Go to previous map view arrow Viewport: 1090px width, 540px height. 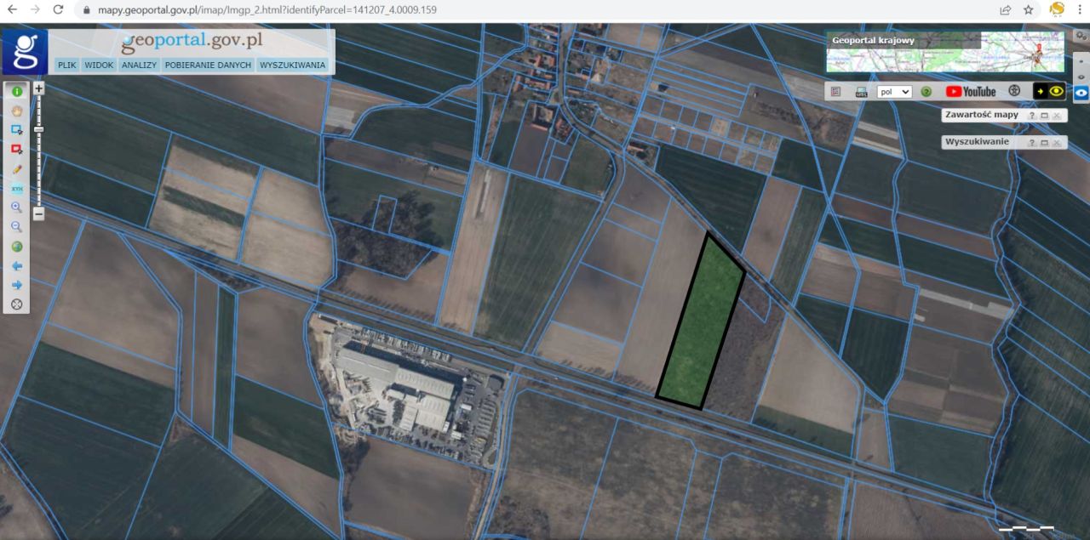pyautogui.click(x=16, y=266)
